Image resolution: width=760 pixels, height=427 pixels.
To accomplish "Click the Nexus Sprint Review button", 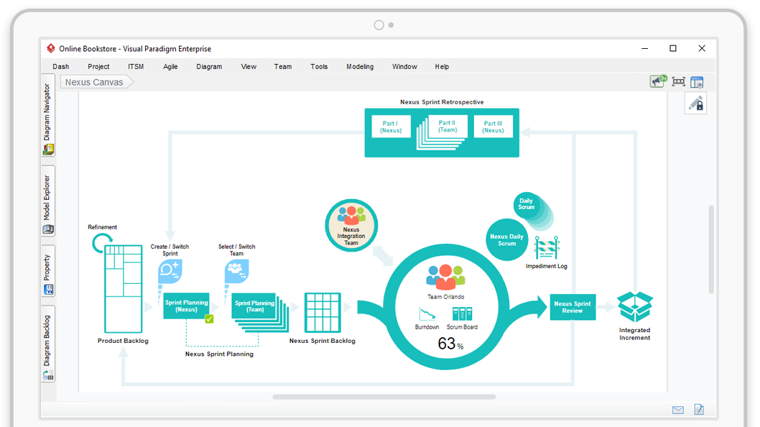I will coord(573,307).
